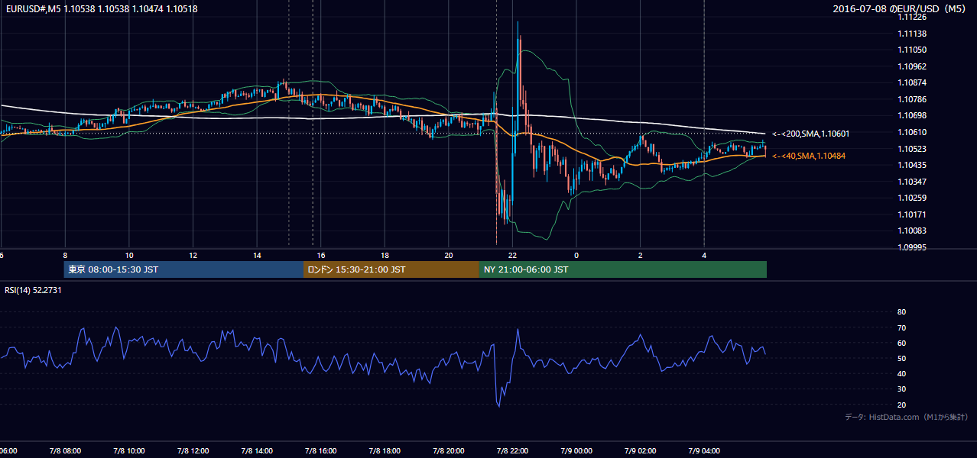
Task: Click price axis value 1.09995
Action: pos(914,247)
